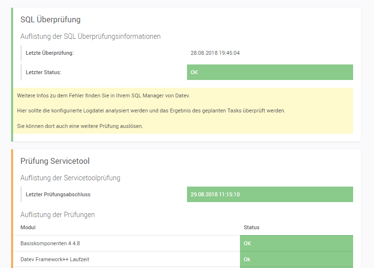Select the Letzte Überprüfung label
The width and height of the screenshot is (374, 268).
tap(50, 53)
